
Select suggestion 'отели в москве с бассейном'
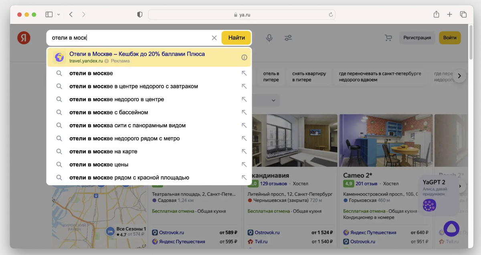point(109,112)
